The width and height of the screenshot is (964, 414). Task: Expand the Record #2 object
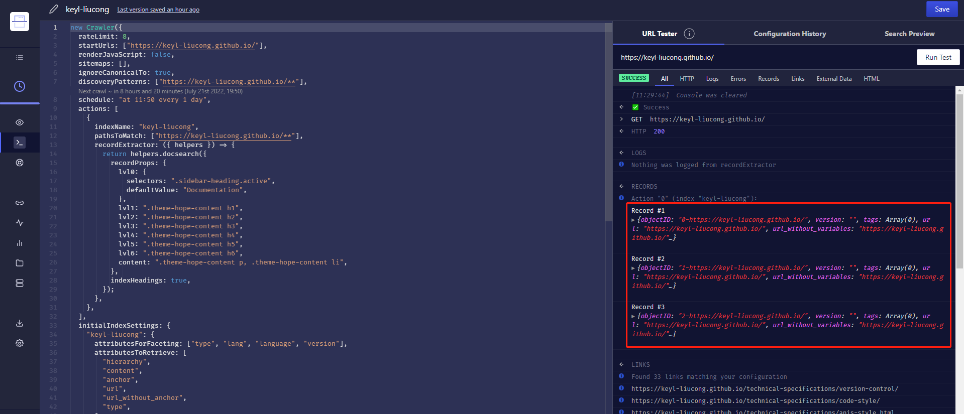click(x=633, y=268)
